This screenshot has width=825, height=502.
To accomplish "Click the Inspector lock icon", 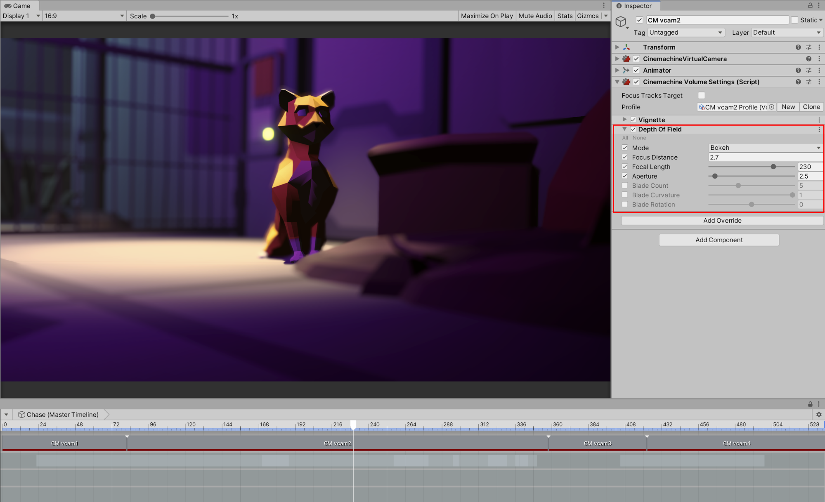I will (810, 5).
